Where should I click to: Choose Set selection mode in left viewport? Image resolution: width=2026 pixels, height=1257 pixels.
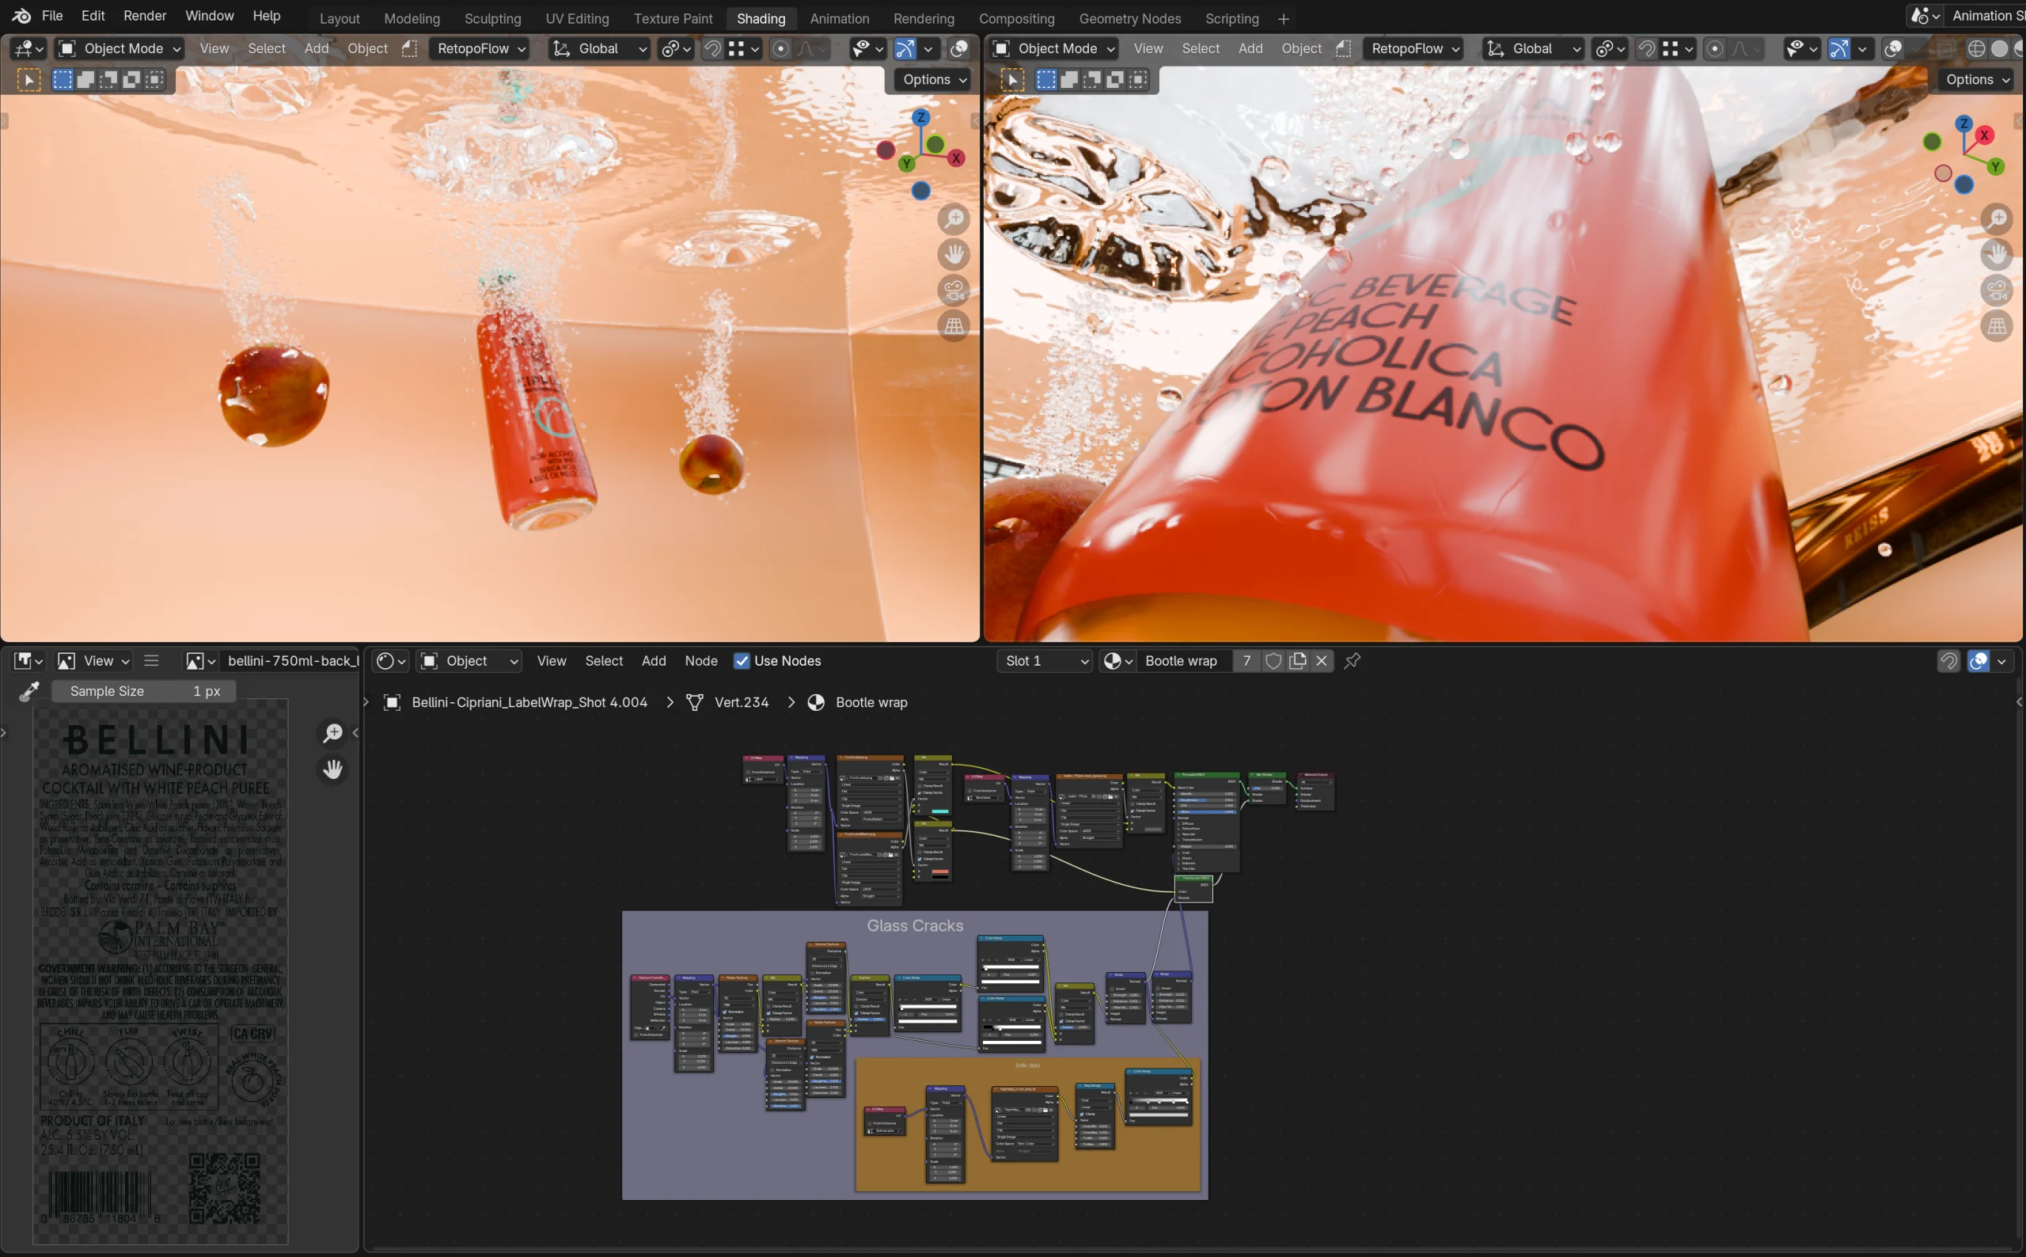click(63, 80)
